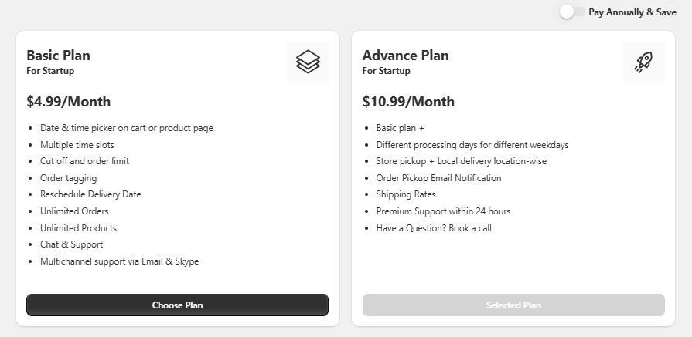
Task: Click the $4.99/Month price
Action: point(68,102)
